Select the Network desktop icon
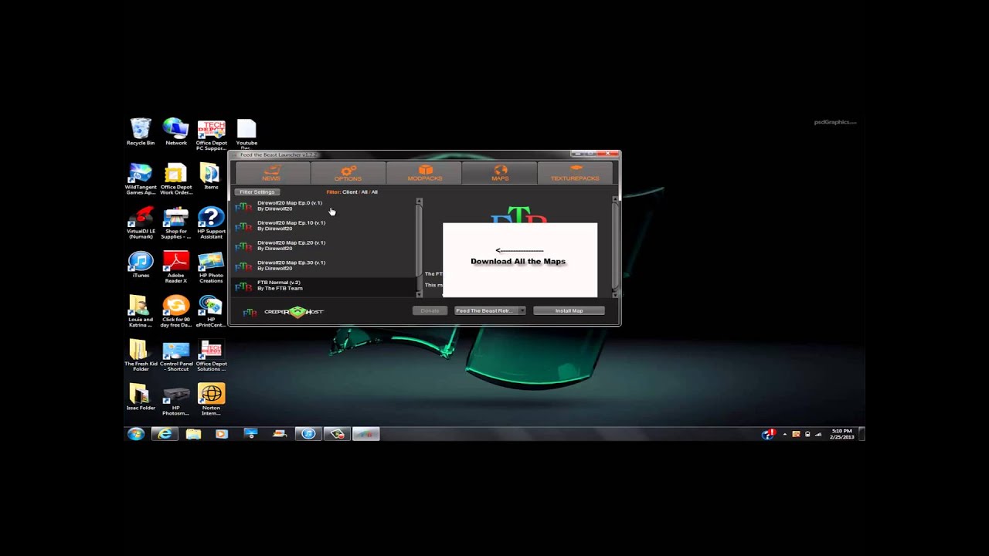Viewport: 989px width, 556px height. pyautogui.click(x=176, y=132)
